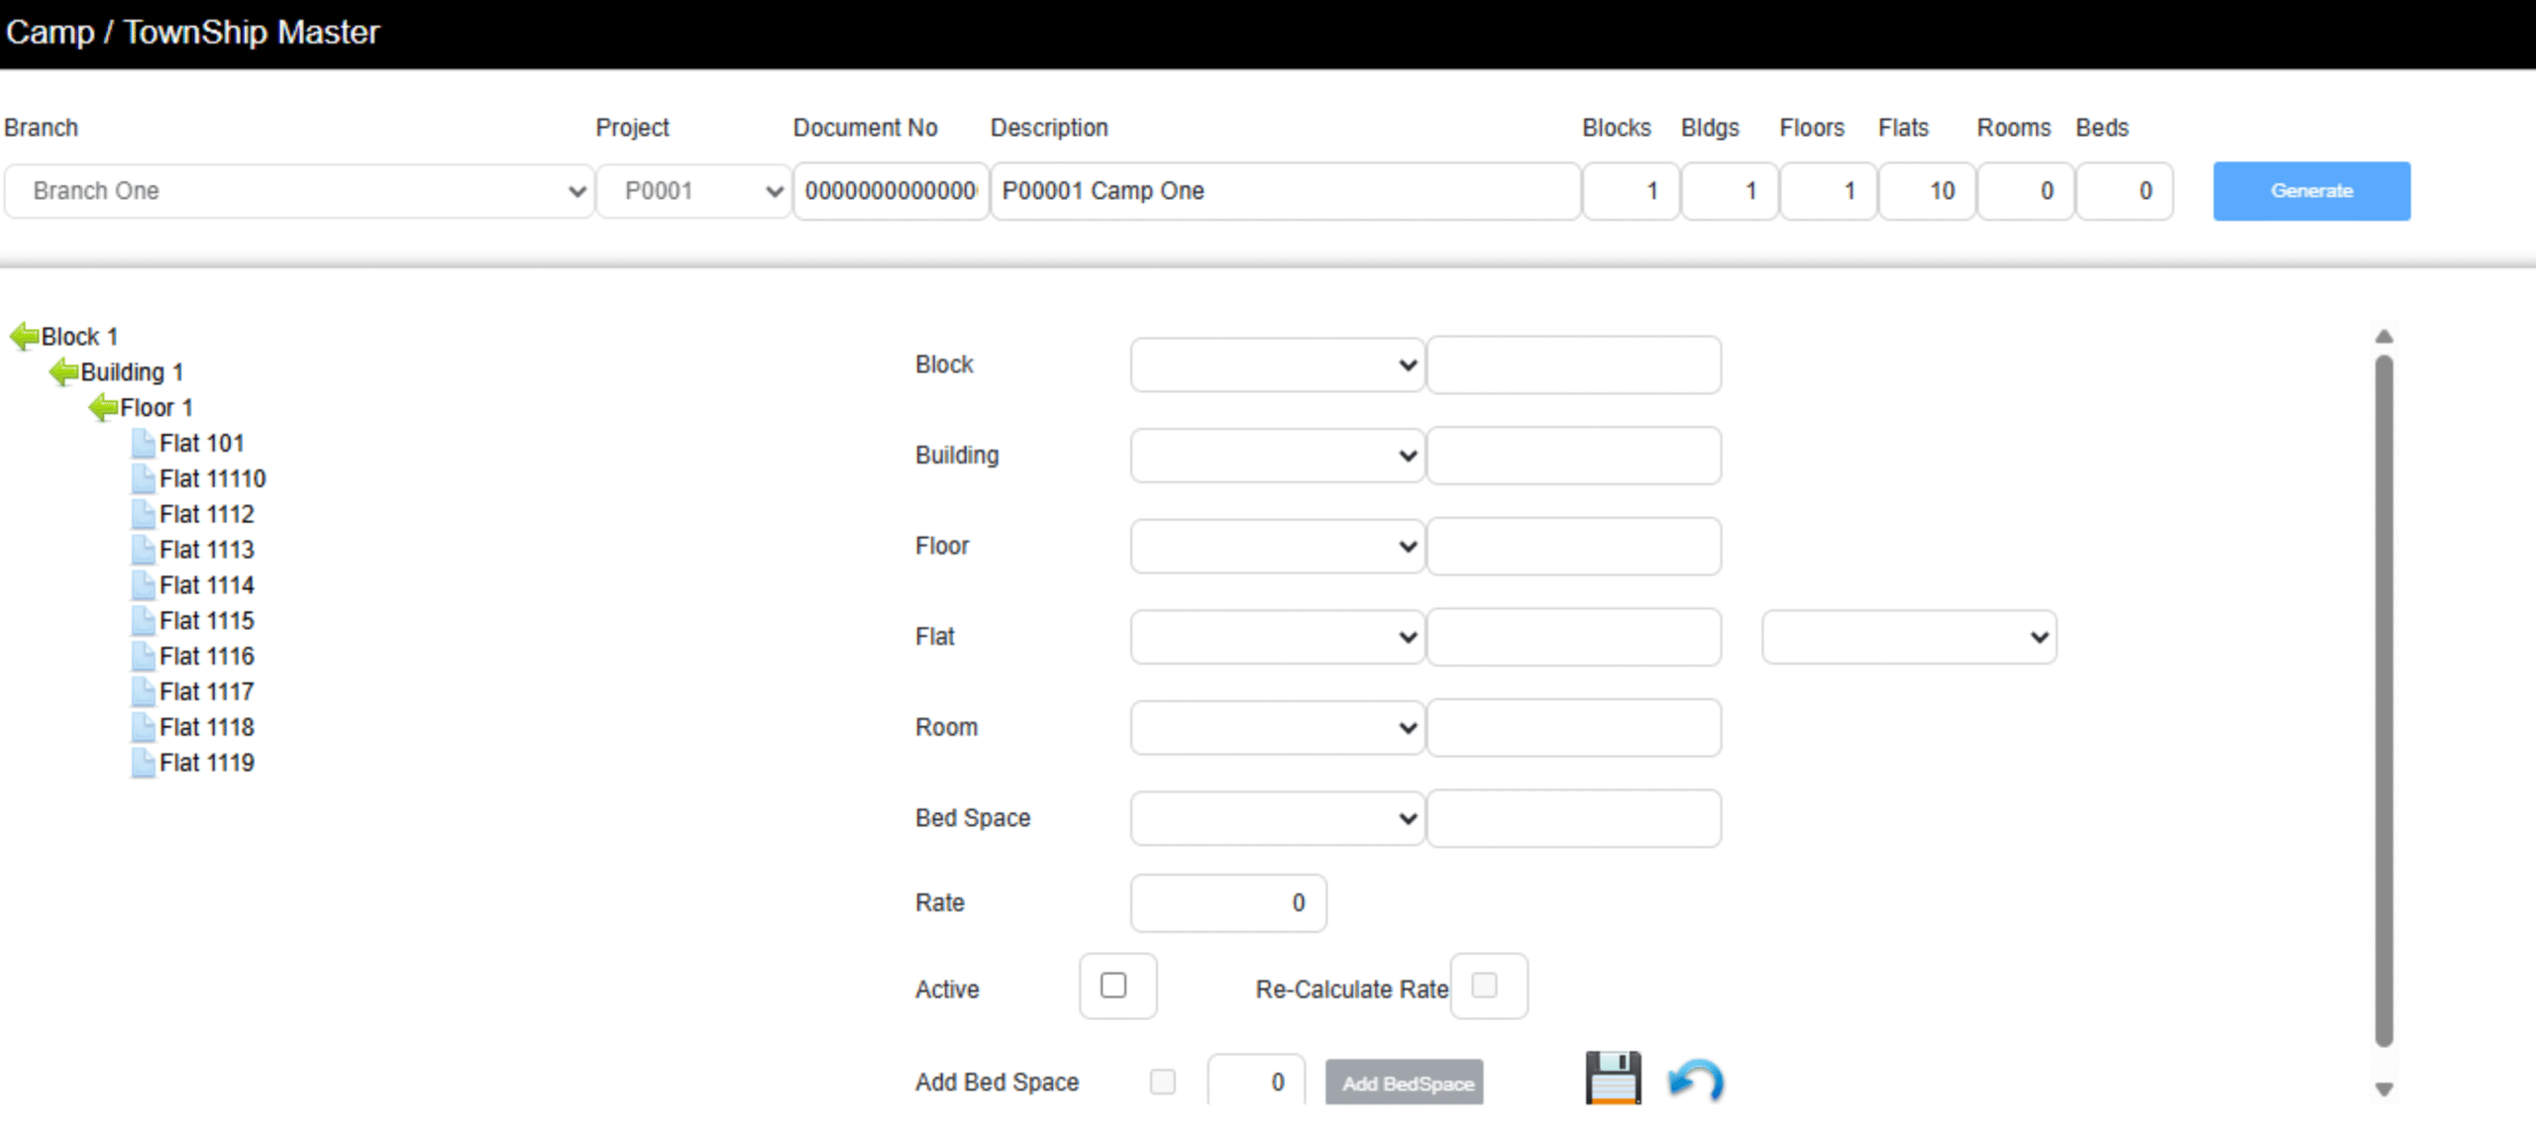Click the Add BedSpace button
2536x1138 pixels.
[x=1404, y=1083]
